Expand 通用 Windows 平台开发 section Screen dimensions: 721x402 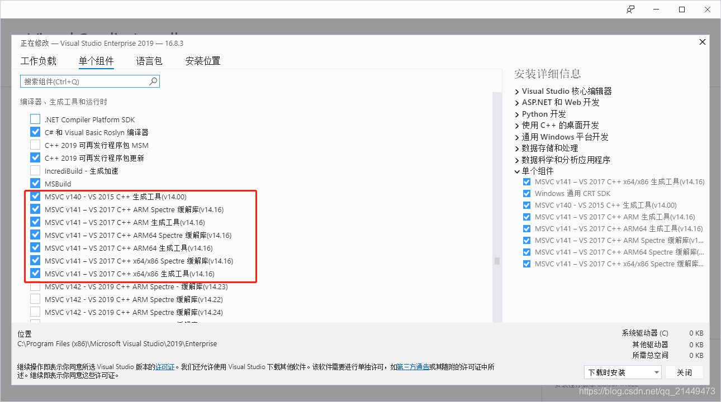pyautogui.click(x=517, y=137)
